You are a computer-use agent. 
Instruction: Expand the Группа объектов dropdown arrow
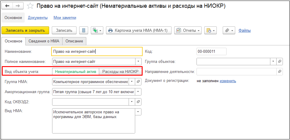[273, 61]
